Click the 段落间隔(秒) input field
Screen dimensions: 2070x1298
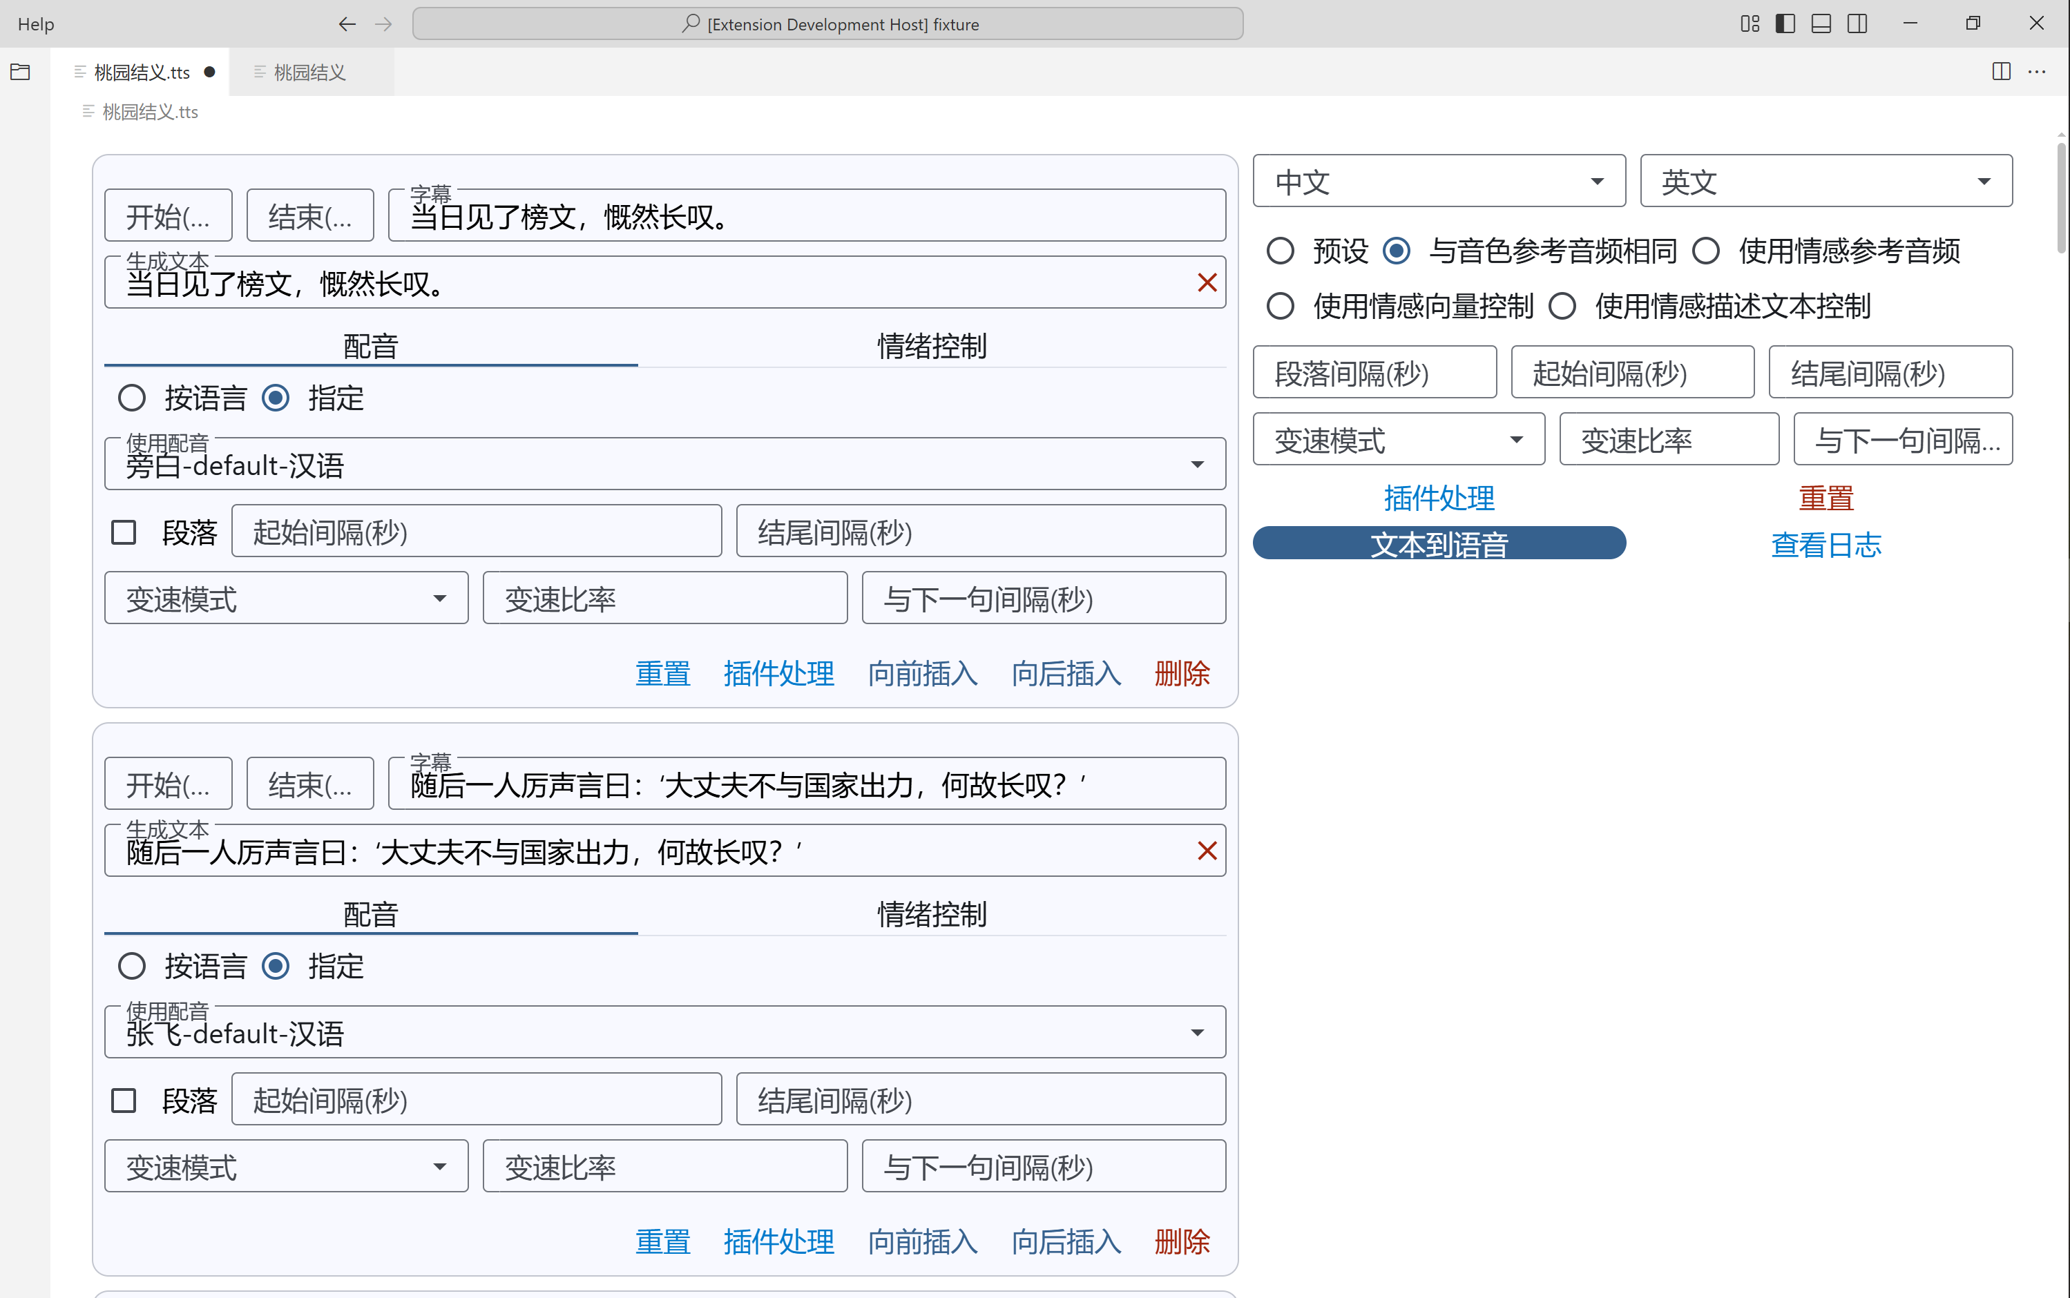click(x=1374, y=373)
